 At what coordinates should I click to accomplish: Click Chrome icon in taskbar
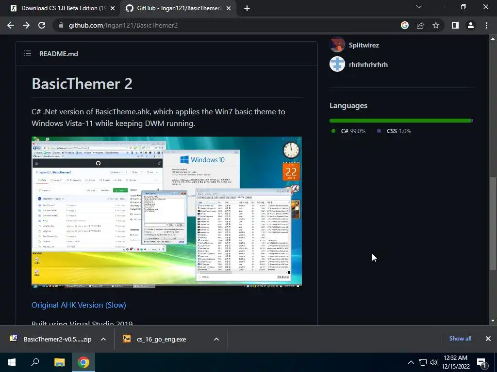(83, 362)
